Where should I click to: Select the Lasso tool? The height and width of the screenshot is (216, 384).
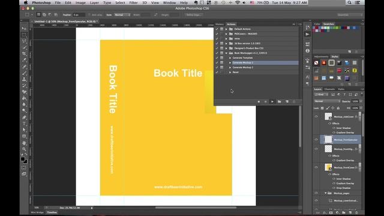24,41
